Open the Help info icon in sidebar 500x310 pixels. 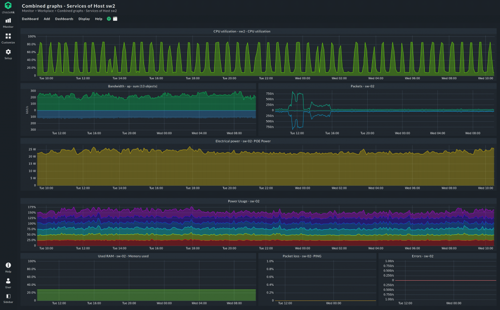pyautogui.click(x=8, y=265)
